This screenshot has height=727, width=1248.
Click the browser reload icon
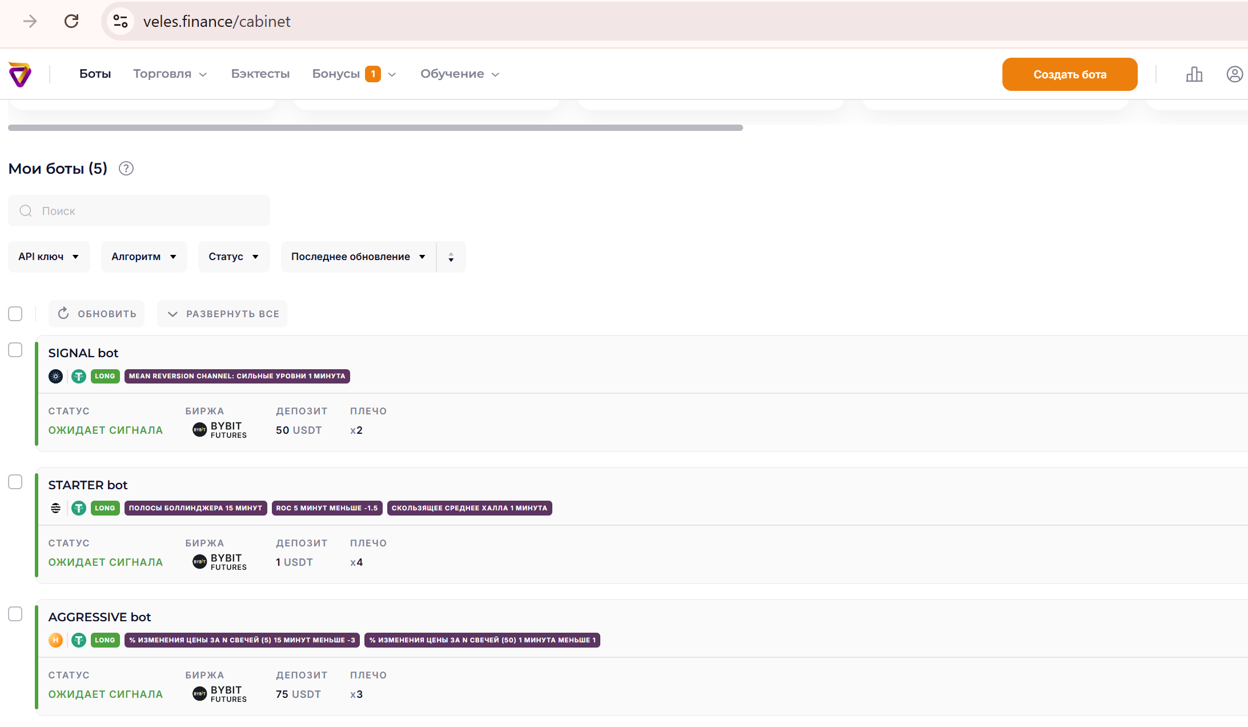[x=71, y=22]
